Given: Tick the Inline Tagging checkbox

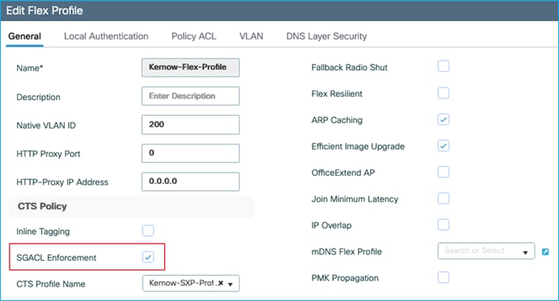Looking at the screenshot, I should tap(148, 231).
